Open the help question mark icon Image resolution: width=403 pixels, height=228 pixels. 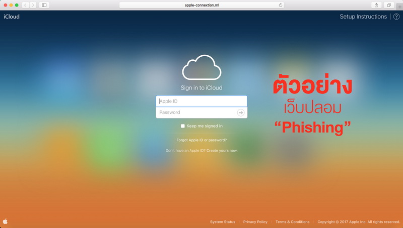coord(396,17)
